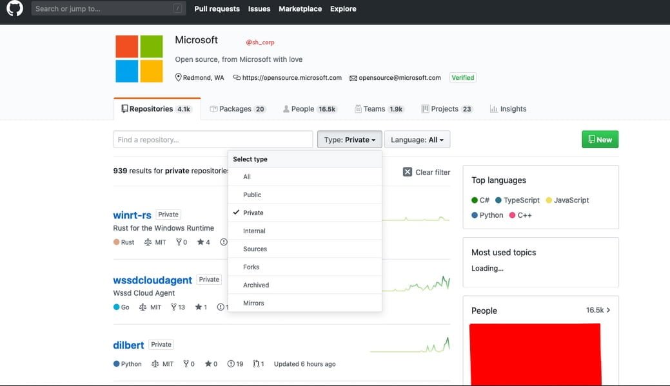Click the issues icon 19 on dilbert
Viewport: 670px width, 386px height.
231,364
